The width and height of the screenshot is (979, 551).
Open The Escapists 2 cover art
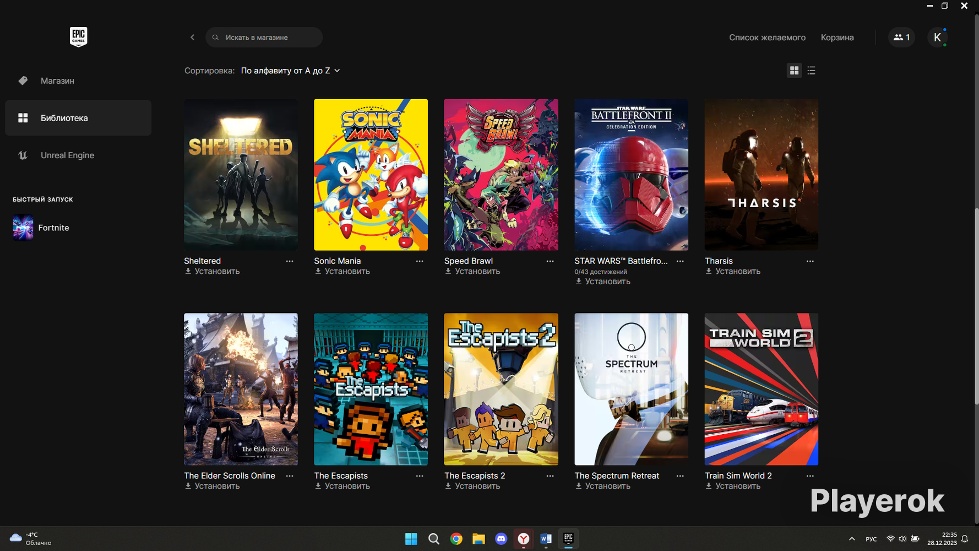click(x=501, y=390)
